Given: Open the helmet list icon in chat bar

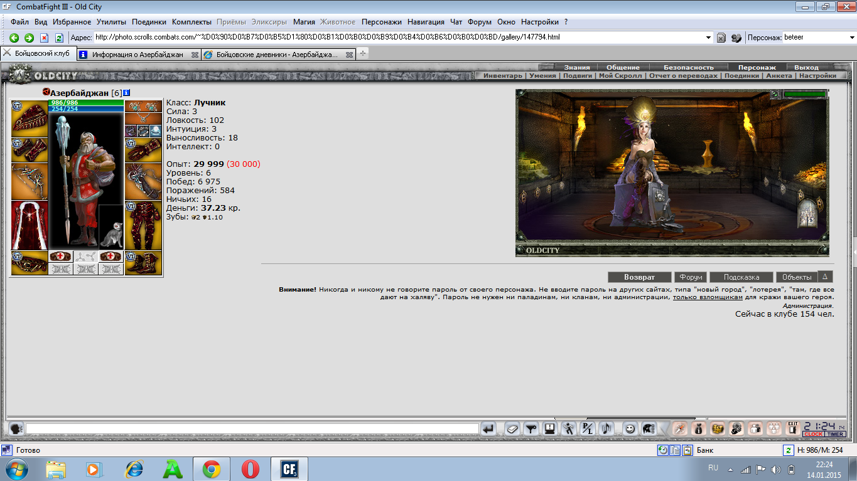Looking at the screenshot, I should (x=649, y=429).
